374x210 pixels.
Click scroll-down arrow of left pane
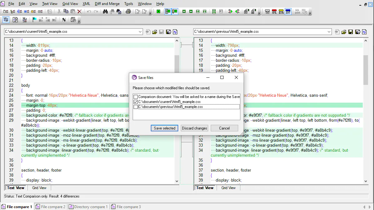[x=177, y=181]
